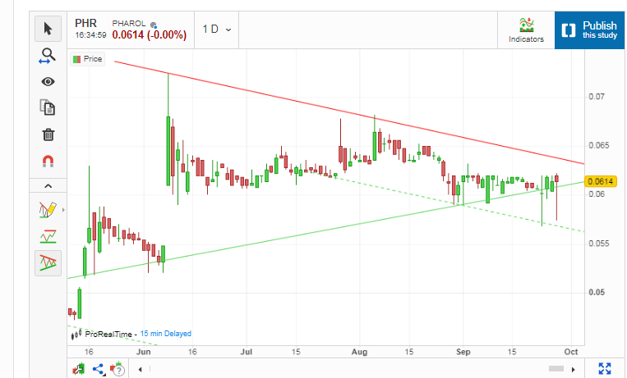This screenshot has width=627, height=378.
Task: Open the candlestick help icon
Action: [x=118, y=369]
